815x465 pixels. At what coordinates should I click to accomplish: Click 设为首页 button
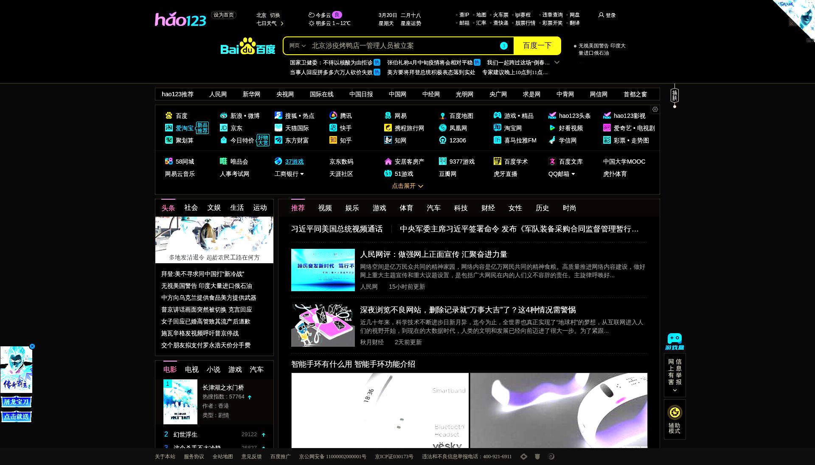[224, 15]
